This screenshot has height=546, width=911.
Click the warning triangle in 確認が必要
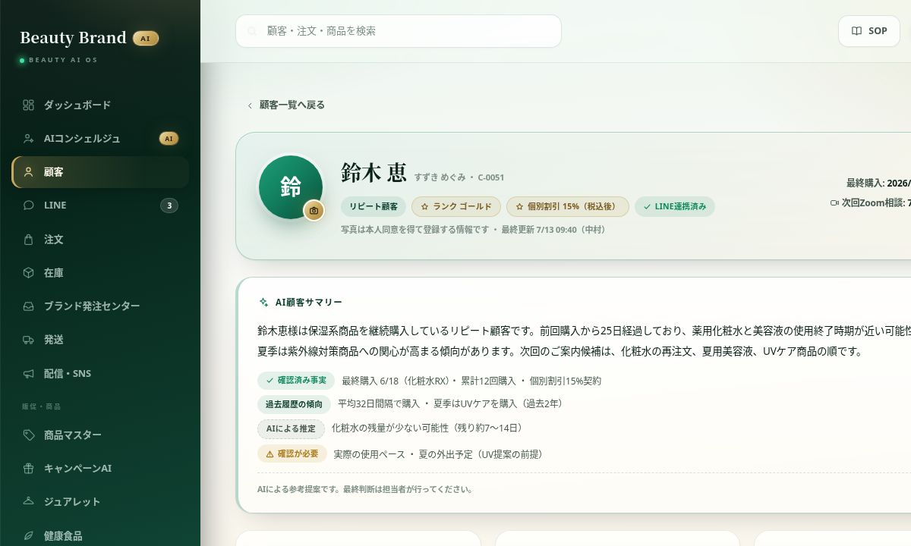pos(270,454)
